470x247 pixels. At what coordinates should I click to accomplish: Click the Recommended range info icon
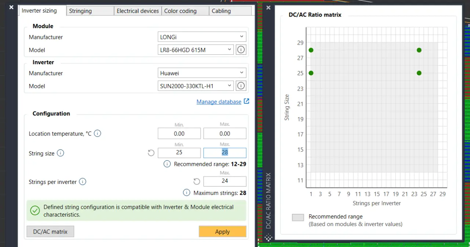(167, 164)
